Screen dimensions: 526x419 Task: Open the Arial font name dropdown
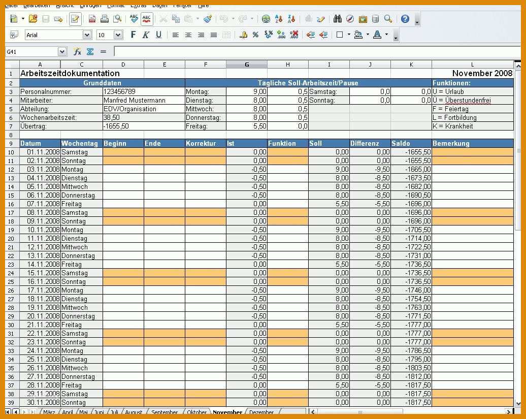pos(87,35)
